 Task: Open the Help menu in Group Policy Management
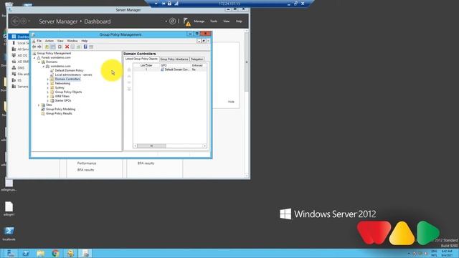click(85, 41)
